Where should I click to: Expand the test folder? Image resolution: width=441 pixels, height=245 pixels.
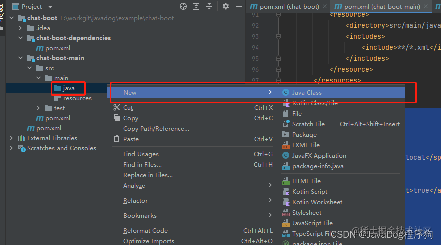tap(39, 108)
